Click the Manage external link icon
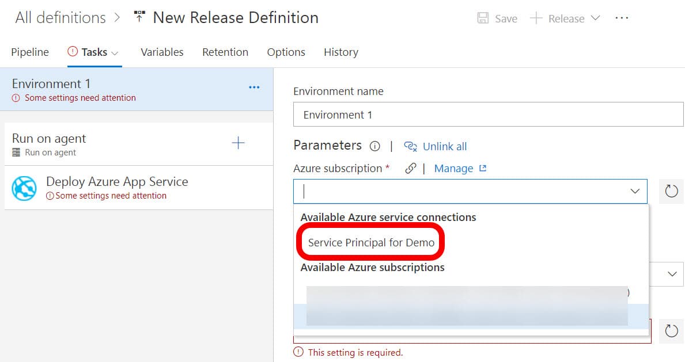 tap(483, 168)
